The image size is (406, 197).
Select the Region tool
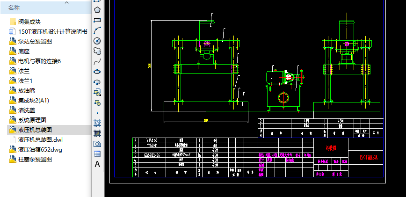(97, 144)
